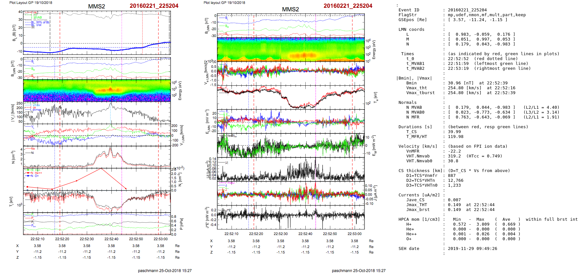586x273 pixels.
Task: Click the ion energy spectrogram in left plot
Action: pos(97,91)
